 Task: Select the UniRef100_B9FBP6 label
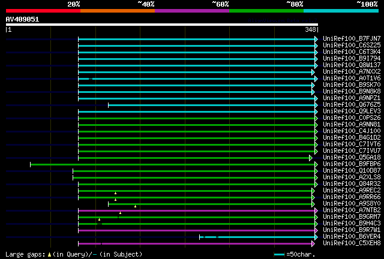pos(352,164)
